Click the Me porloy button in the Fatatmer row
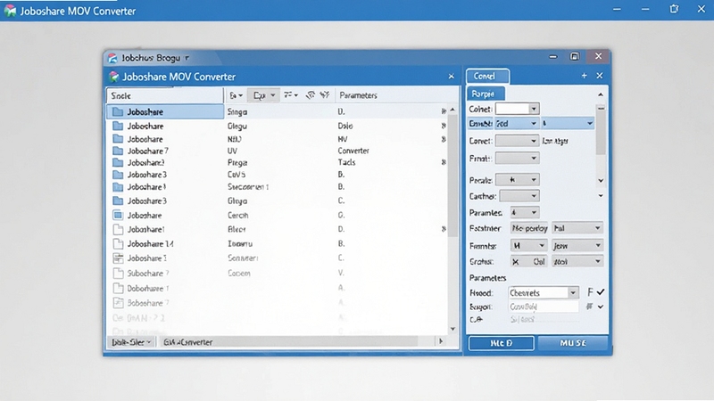Viewport: 714px width, 401px height. (529, 228)
